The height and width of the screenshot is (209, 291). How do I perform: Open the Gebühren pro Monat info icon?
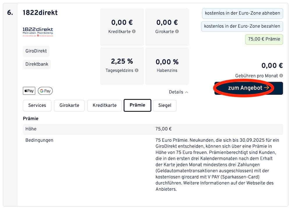point(281,76)
